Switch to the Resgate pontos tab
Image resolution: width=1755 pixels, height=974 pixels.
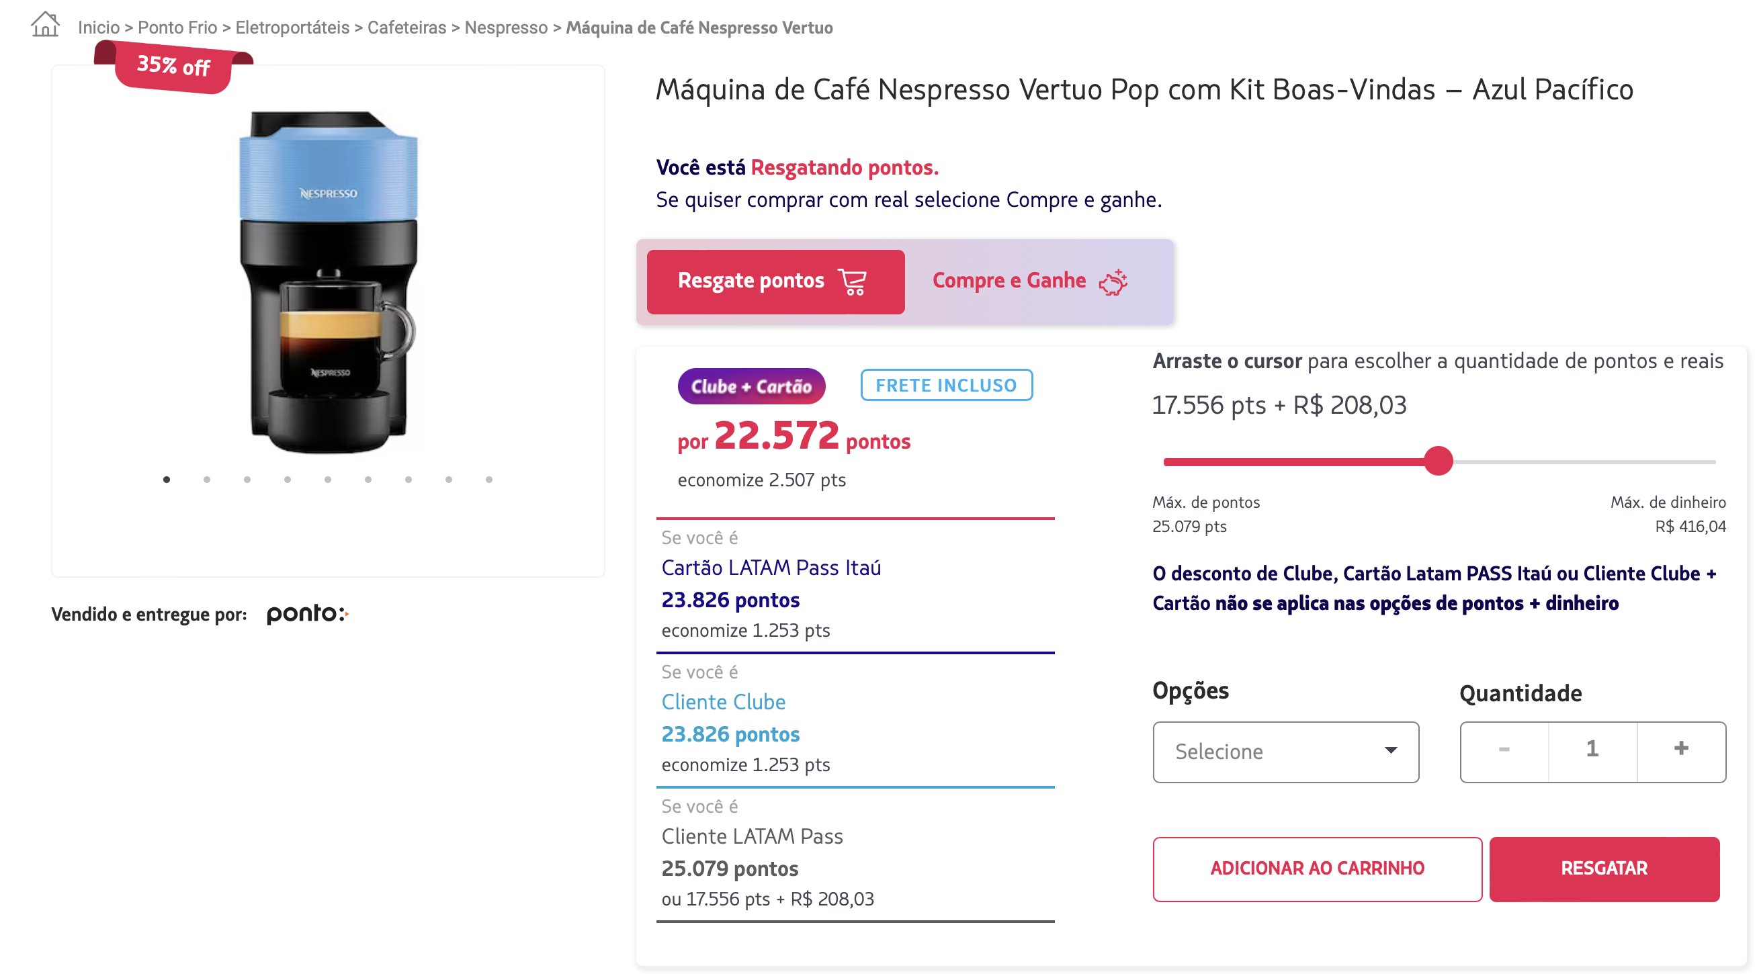775,281
